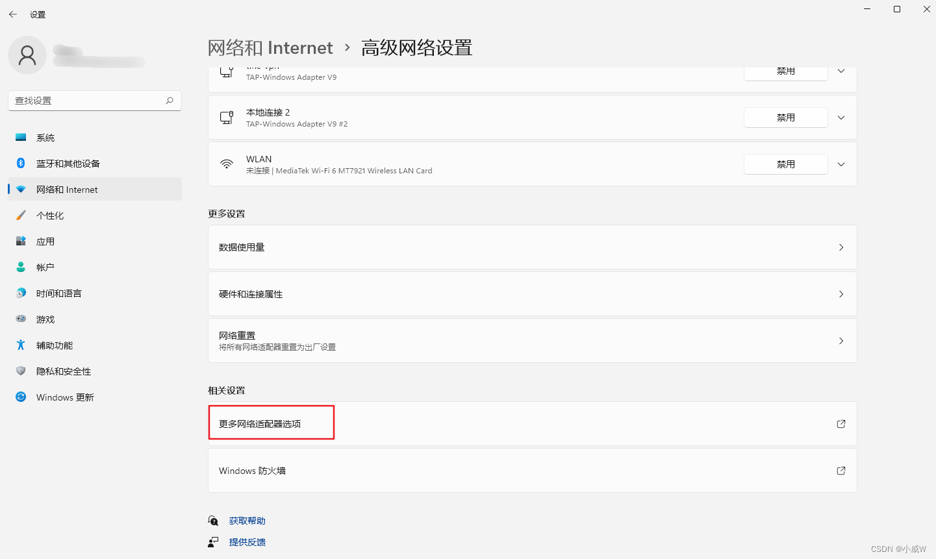Screen dimensions: 936x559
Task: Open 辅助功能 settings category
Action: (x=95, y=345)
